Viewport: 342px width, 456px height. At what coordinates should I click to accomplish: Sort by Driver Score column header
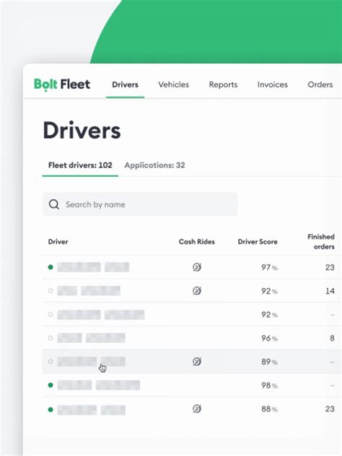click(x=258, y=242)
